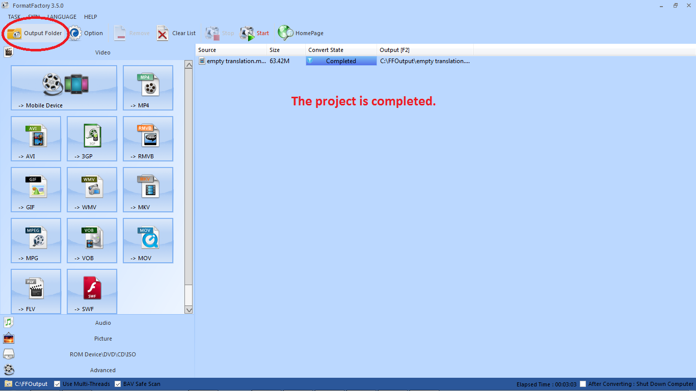The height and width of the screenshot is (391, 696).
Task: Click the 63.42M size cell
Action: click(280, 61)
